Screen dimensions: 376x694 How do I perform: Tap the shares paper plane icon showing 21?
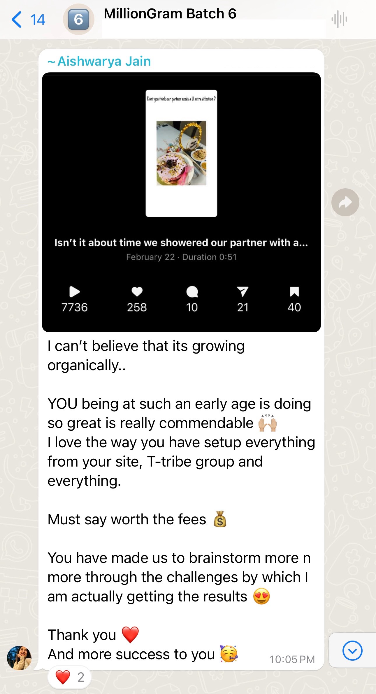(x=243, y=292)
